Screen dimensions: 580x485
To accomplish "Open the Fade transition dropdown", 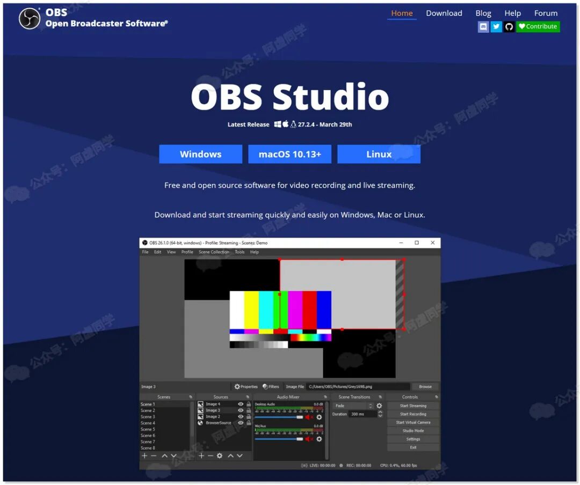I will click(x=353, y=406).
